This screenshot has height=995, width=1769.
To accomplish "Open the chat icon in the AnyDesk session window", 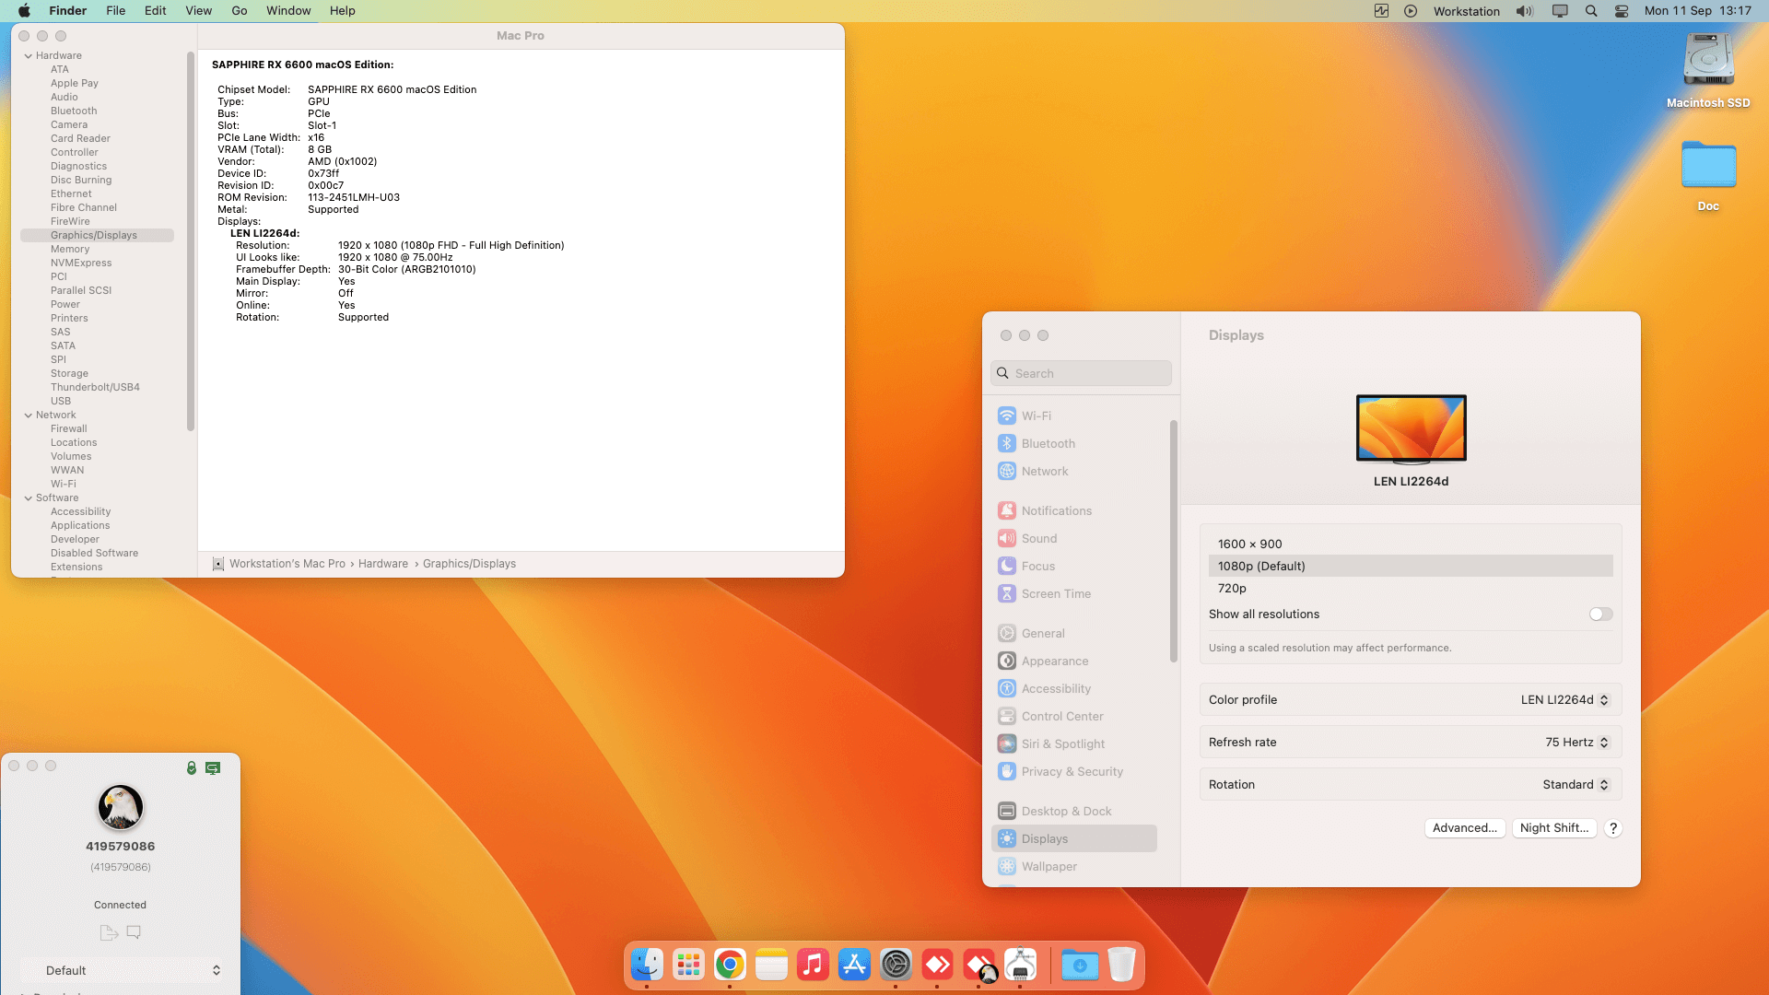I will [x=134, y=932].
